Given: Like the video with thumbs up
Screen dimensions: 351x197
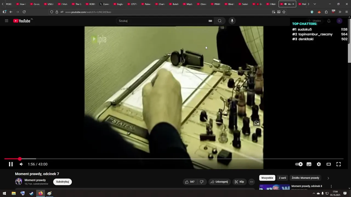Looking at the screenshot, I should (189, 182).
